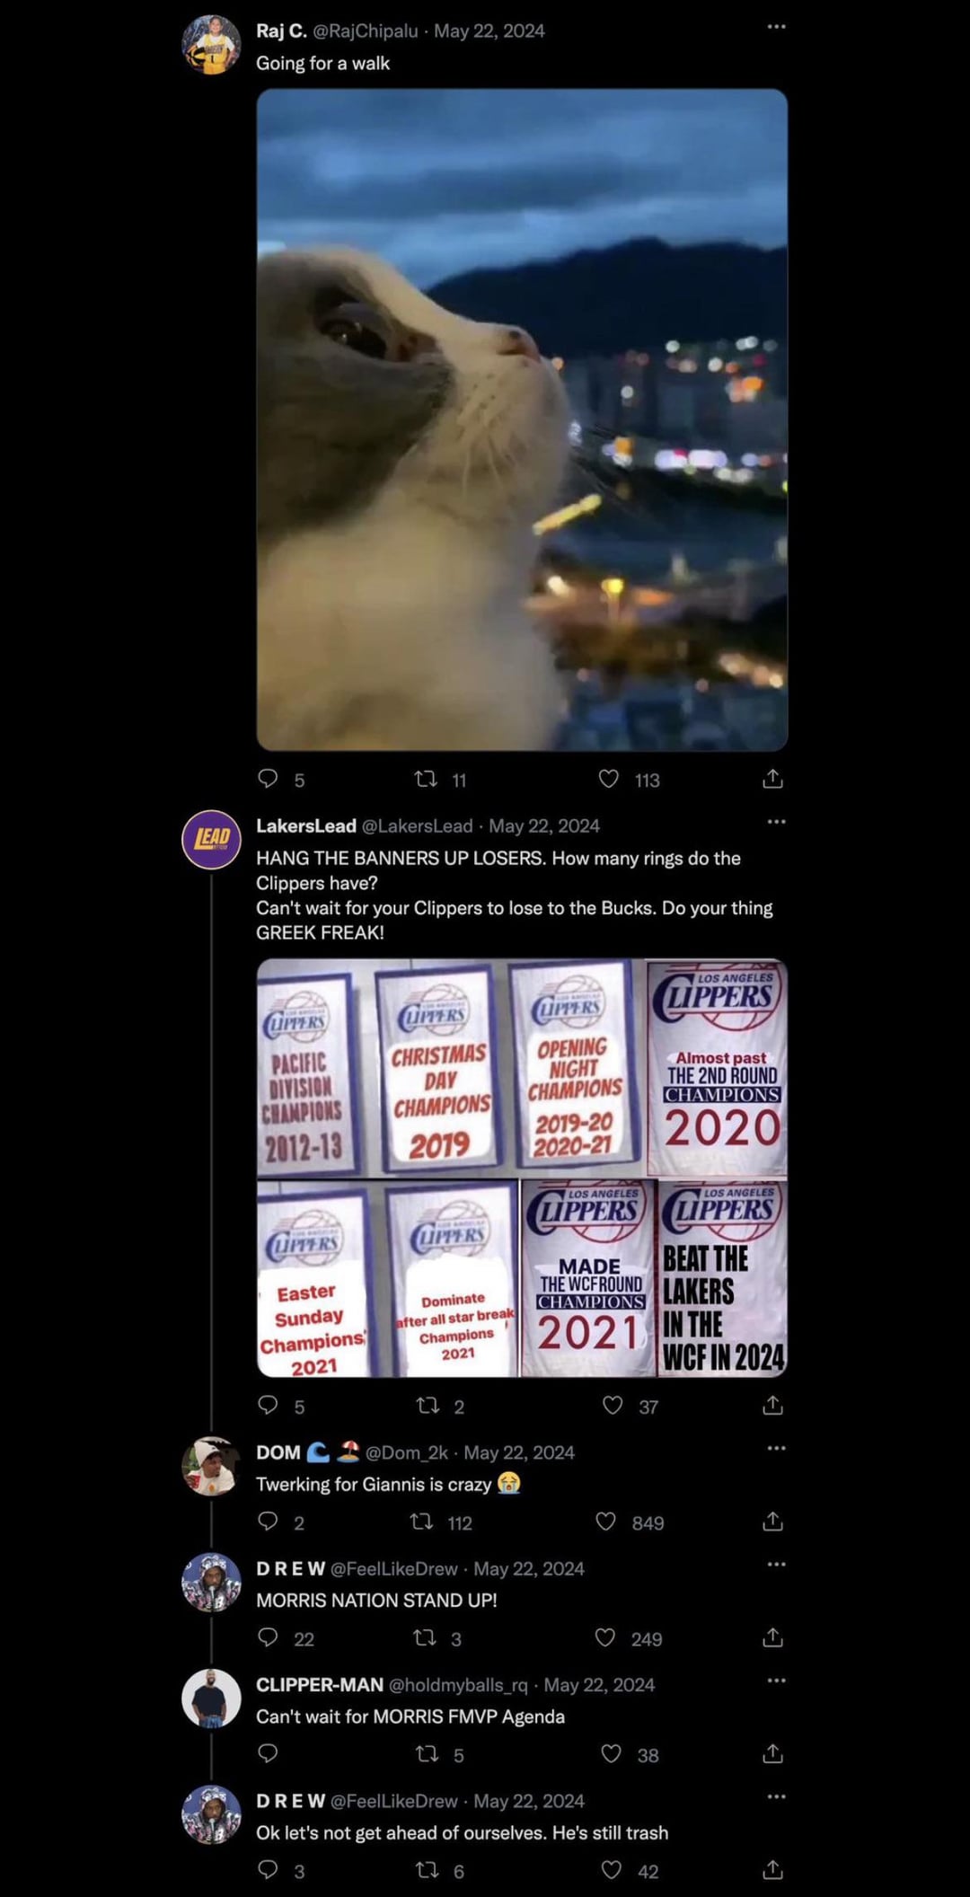
Task: Open more options on LakersLead's tweet
Action: (x=776, y=821)
